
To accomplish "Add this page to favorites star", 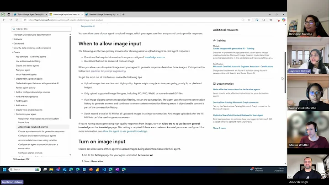I will (249, 20).
